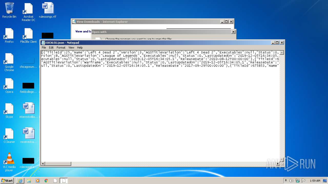This screenshot has height=184, width=328.
Task: Select the fieldcollege desktop file
Action: [x=28, y=88]
